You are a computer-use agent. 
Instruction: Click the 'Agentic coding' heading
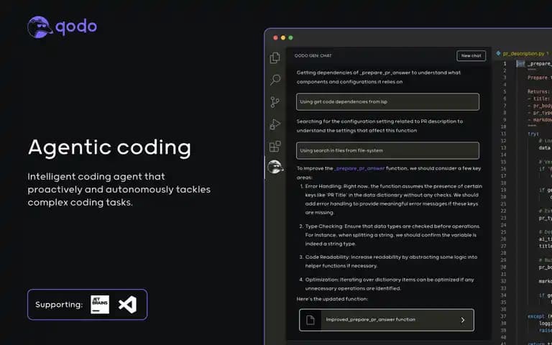point(109,147)
